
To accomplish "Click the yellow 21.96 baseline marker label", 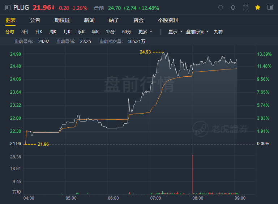I will 43,144.
